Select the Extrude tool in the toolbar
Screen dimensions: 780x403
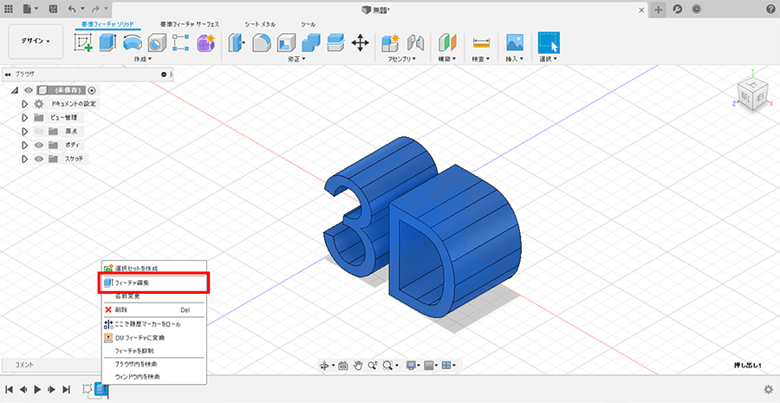[107, 42]
